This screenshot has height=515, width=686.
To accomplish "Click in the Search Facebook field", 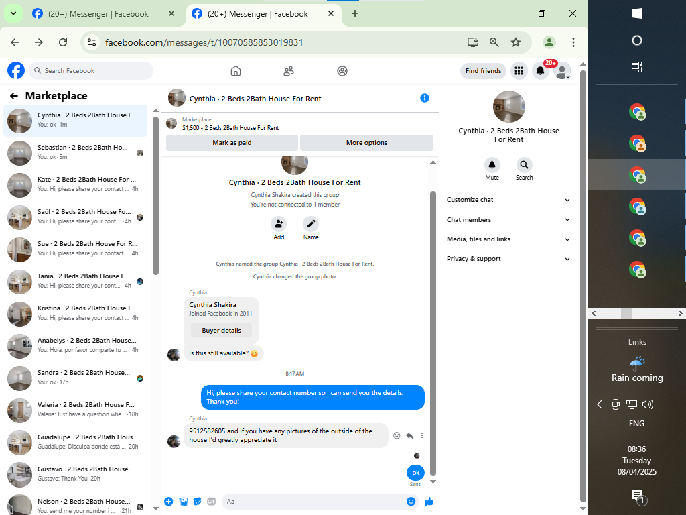I will [91, 70].
